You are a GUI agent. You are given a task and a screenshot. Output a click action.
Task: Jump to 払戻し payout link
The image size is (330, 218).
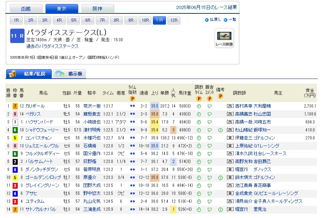click(213, 20)
